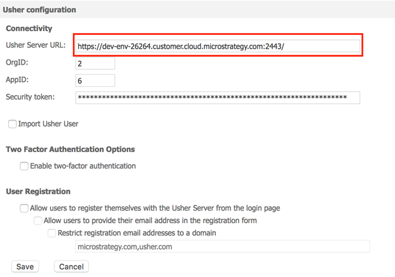Click the "AppID:" field label
The height and width of the screenshot is (277, 395).
click(17, 80)
